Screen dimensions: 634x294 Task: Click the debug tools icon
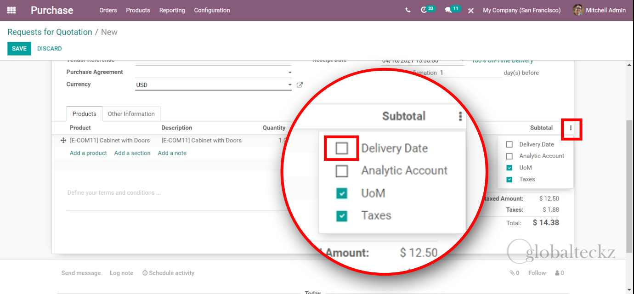pos(471,10)
